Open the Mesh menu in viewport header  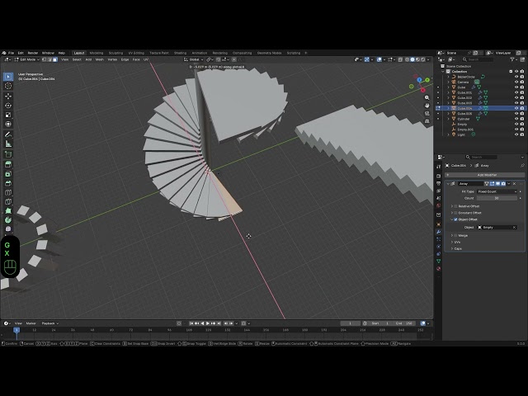coord(100,59)
